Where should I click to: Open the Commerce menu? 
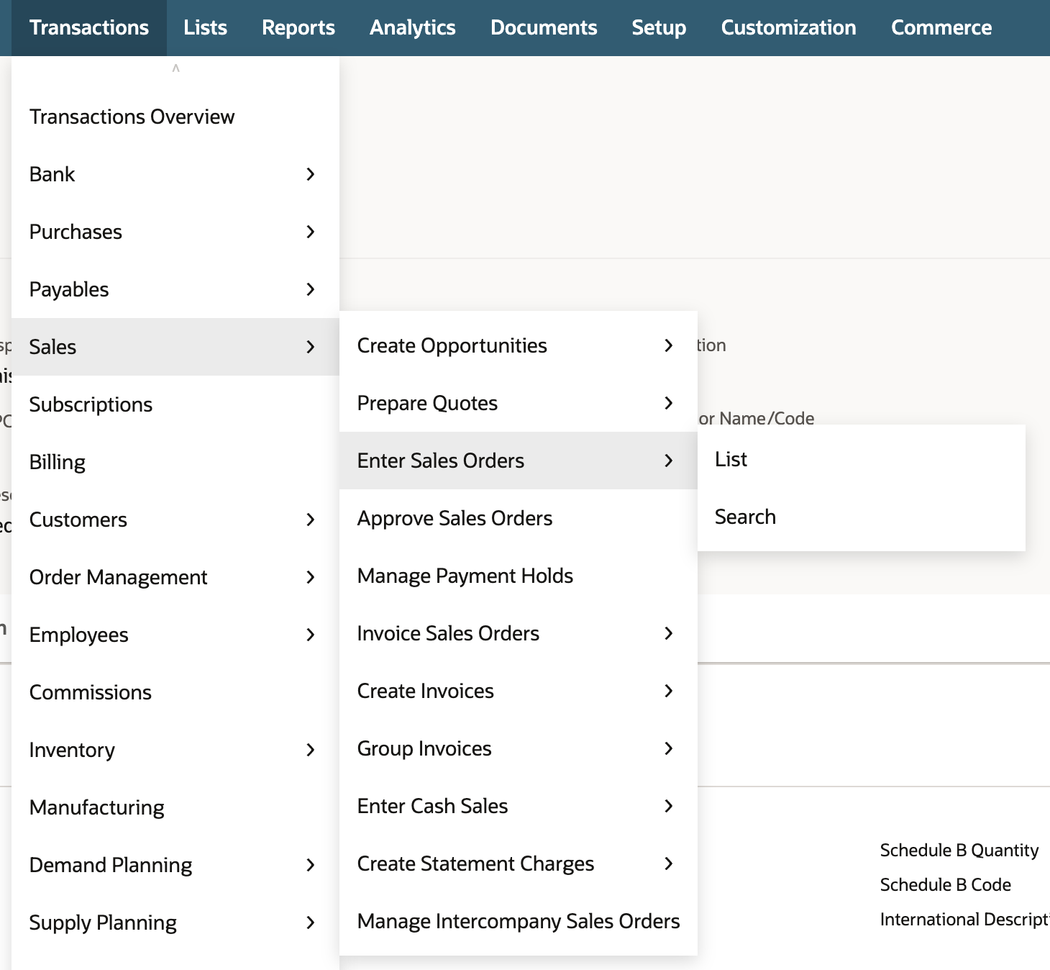click(941, 28)
